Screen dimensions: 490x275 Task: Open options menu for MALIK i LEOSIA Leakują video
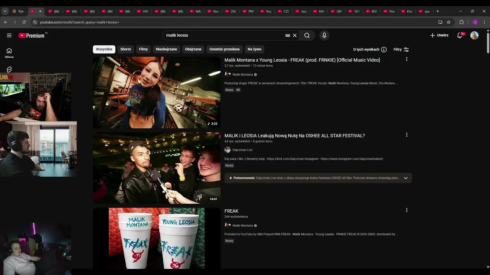[407, 135]
